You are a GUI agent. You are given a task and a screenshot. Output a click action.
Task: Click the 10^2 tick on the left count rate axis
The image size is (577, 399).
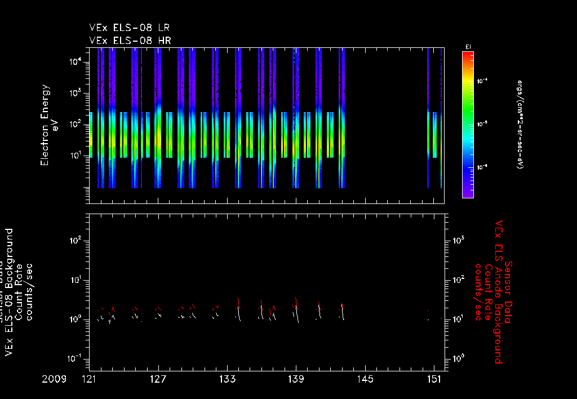tap(75, 241)
